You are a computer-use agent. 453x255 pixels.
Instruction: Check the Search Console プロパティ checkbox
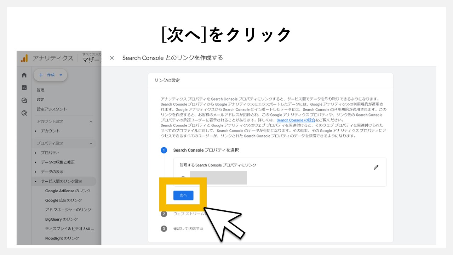pyautogui.click(x=183, y=177)
